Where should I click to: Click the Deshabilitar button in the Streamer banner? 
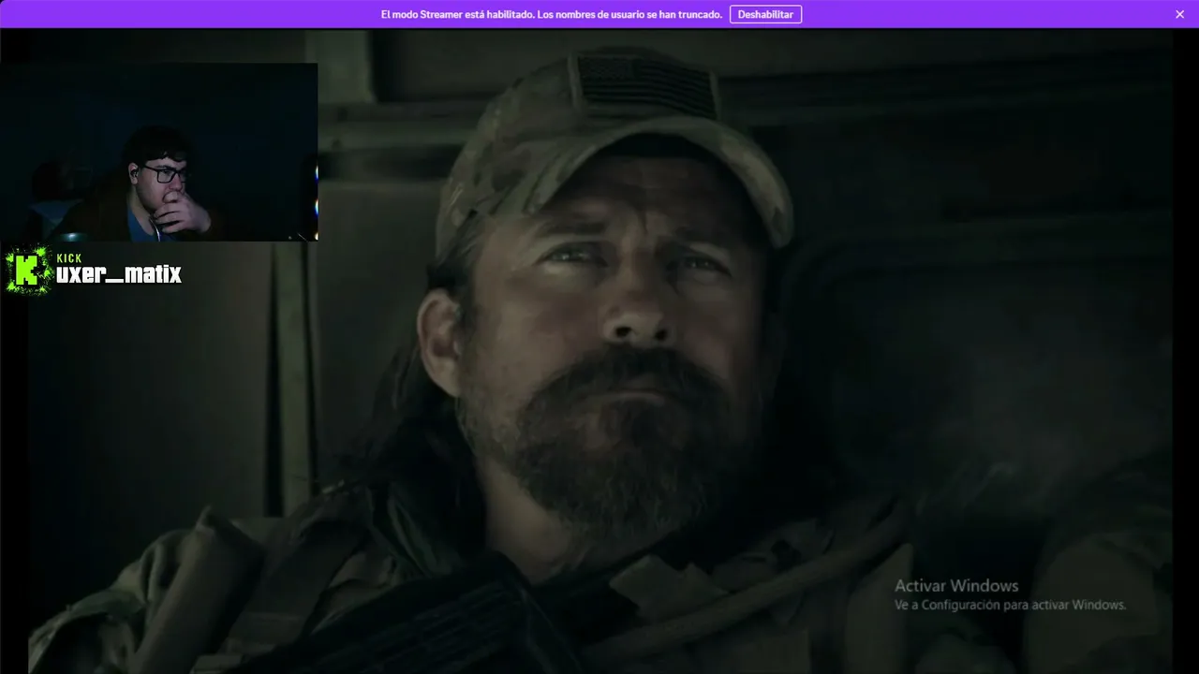point(765,14)
